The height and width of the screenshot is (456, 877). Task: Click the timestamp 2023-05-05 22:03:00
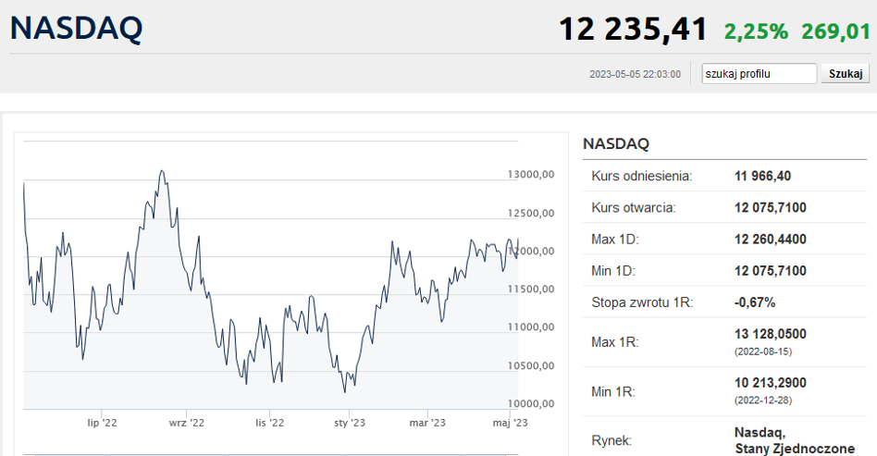tap(635, 74)
